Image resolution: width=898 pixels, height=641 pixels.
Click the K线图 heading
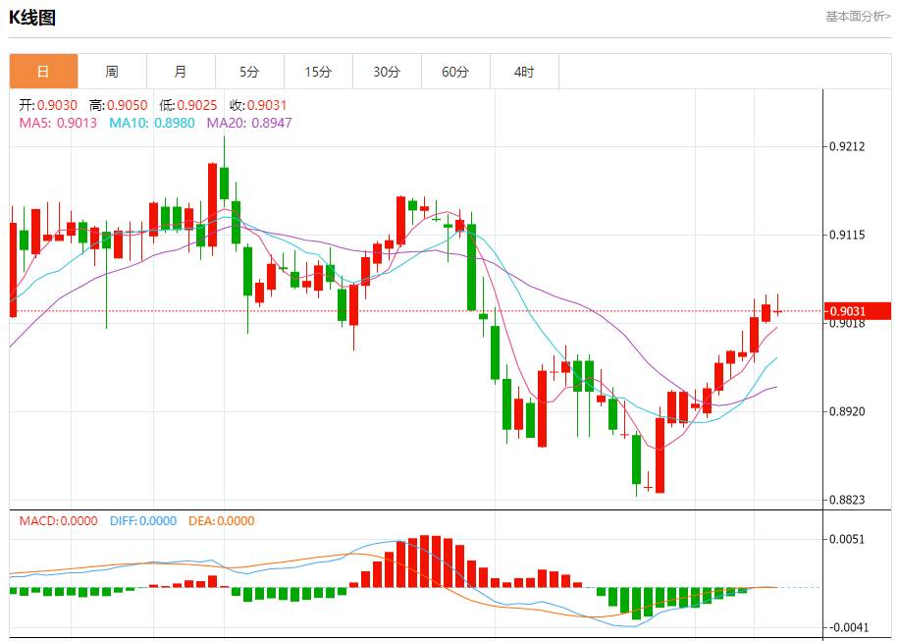[x=32, y=18]
